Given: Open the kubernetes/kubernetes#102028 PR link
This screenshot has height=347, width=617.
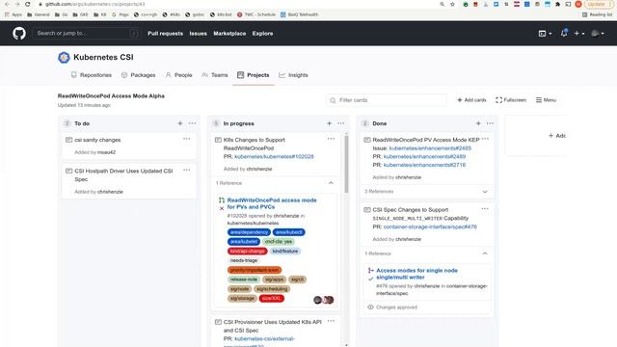Looking at the screenshot, I should pos(274,156).
